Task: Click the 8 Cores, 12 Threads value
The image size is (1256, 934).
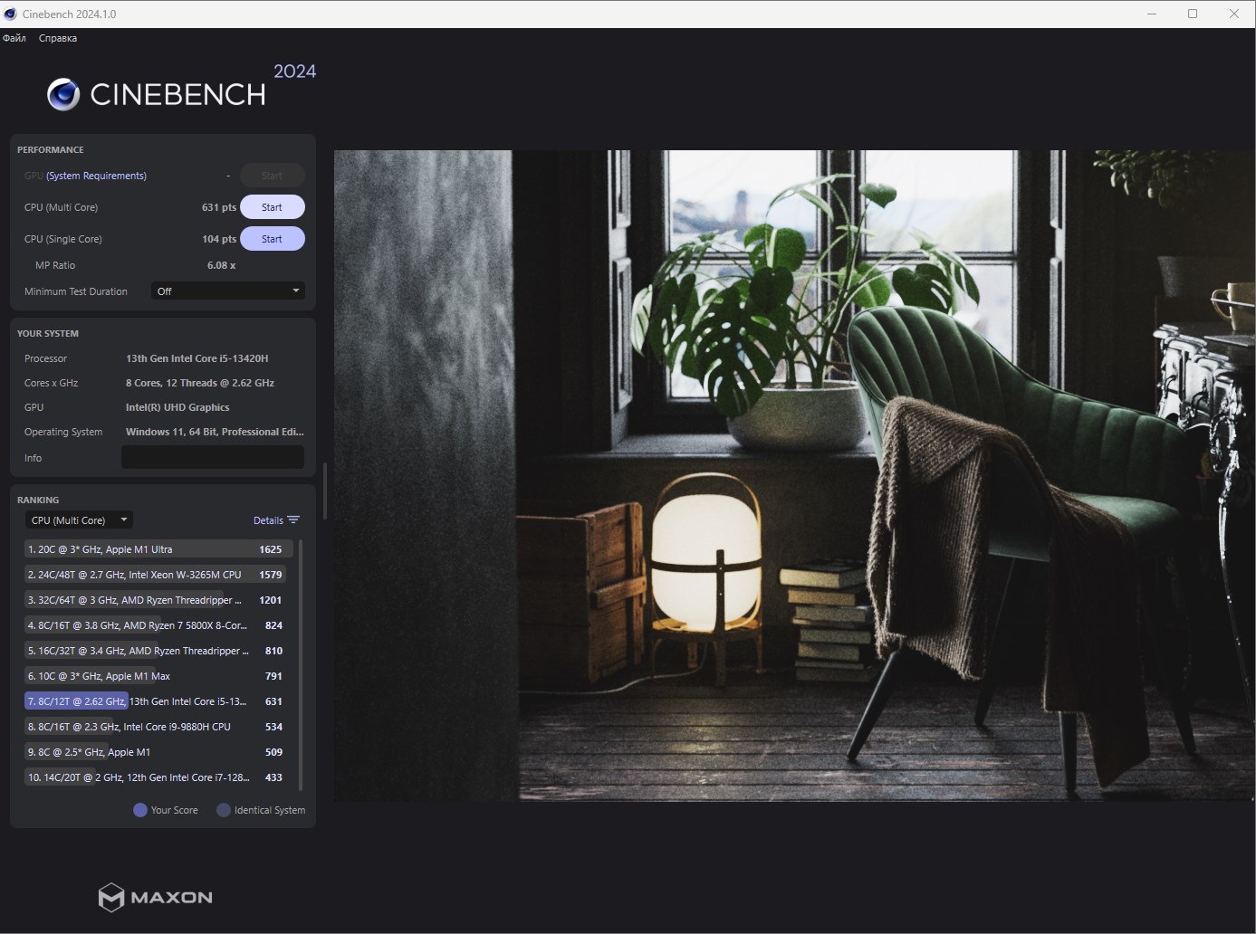Action: coord(200,383)
